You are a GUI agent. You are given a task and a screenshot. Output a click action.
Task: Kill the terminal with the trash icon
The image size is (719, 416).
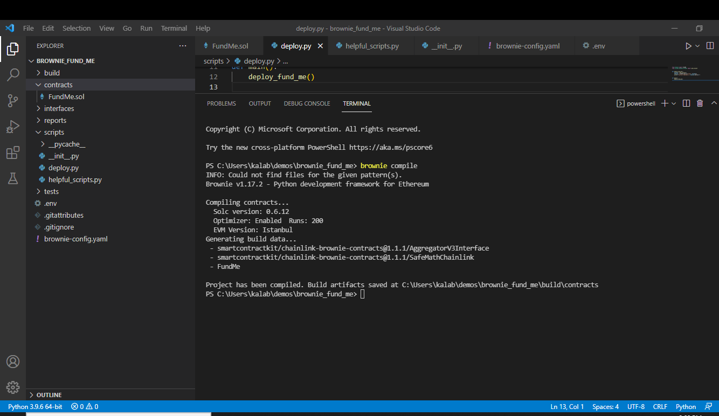tap(700, 103)
